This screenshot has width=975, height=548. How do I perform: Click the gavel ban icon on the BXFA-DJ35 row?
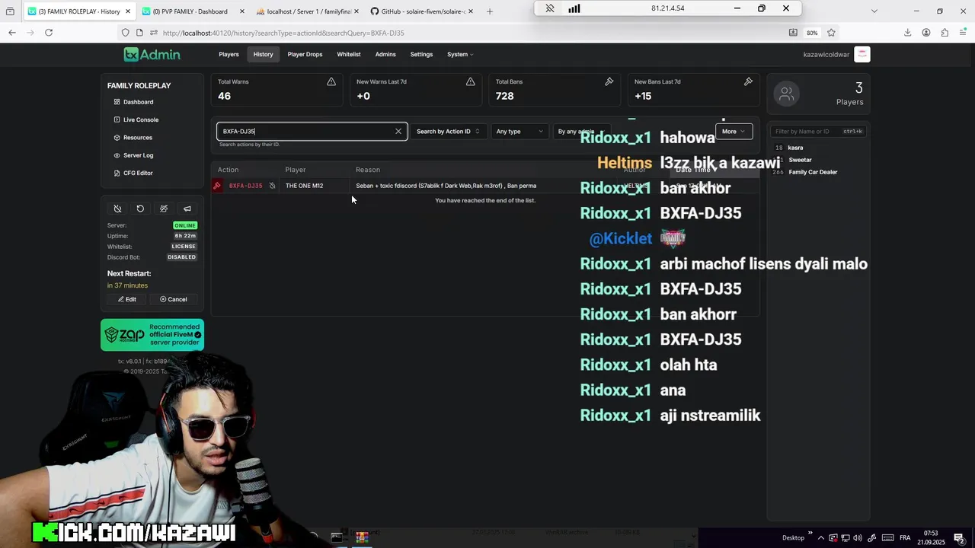[x=217, y=186]
